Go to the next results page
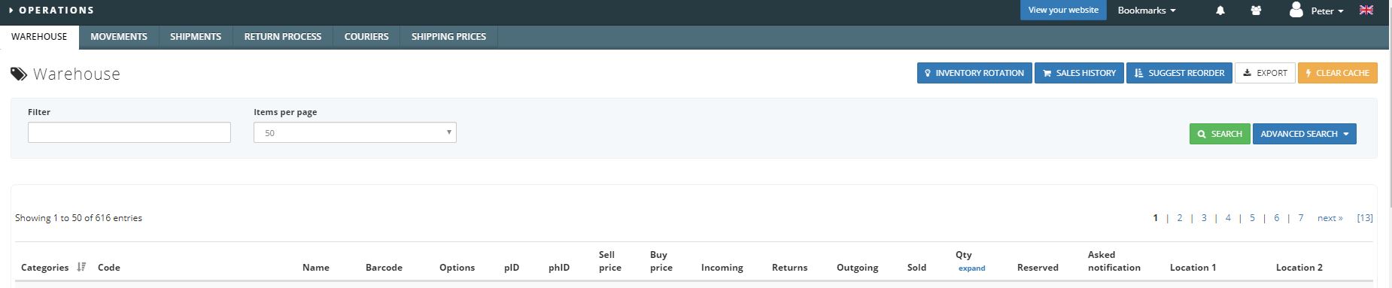This screenshot has height=288, width=1392. pyautogui.click(x=1330, y=218)
